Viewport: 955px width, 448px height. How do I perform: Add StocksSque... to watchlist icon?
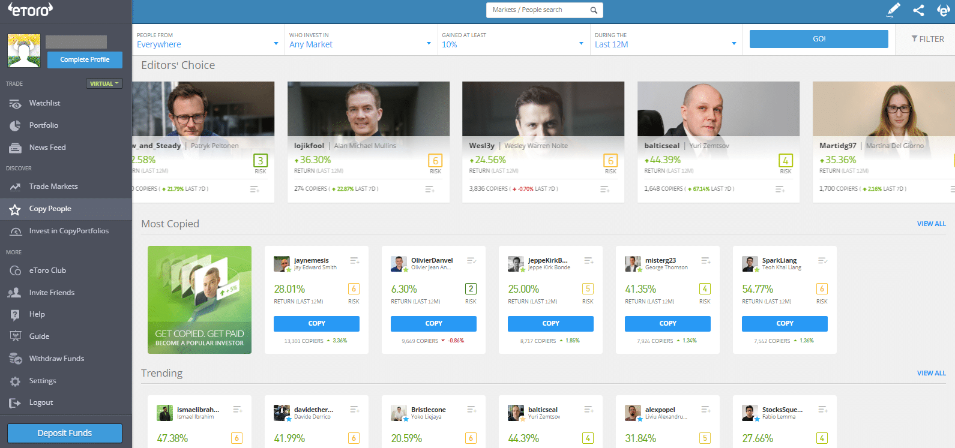pyautogui.click(x=823, y=410)
